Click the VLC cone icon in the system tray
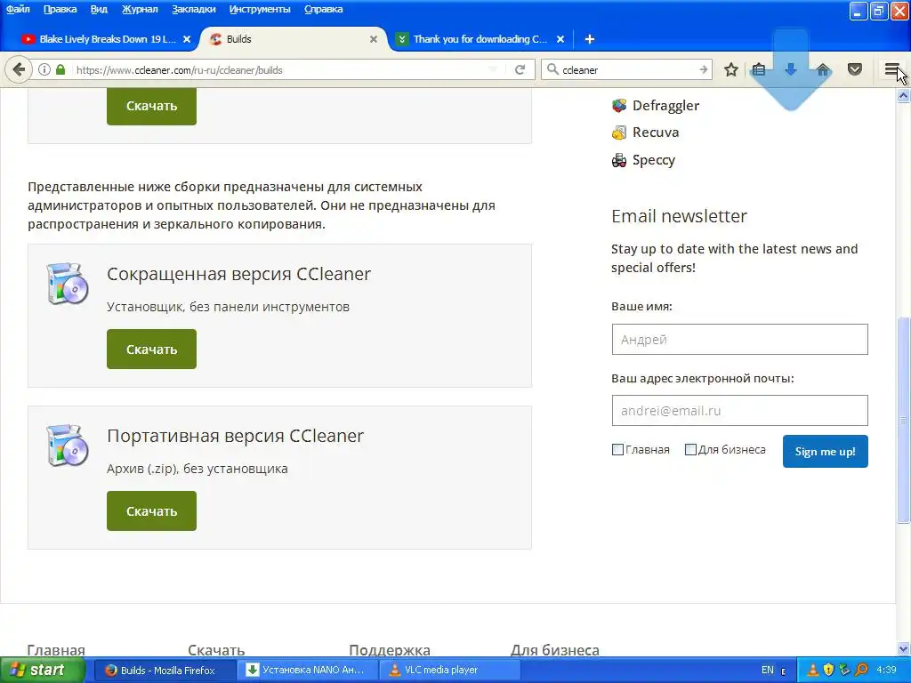This screenshot has height=683, width=911. click(813, 670)
